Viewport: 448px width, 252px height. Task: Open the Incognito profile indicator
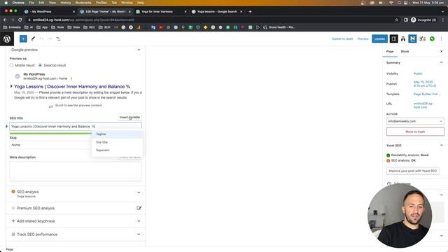(423, 20)
